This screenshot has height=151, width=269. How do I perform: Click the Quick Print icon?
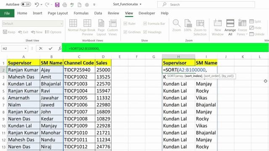(x=65, y=5)
